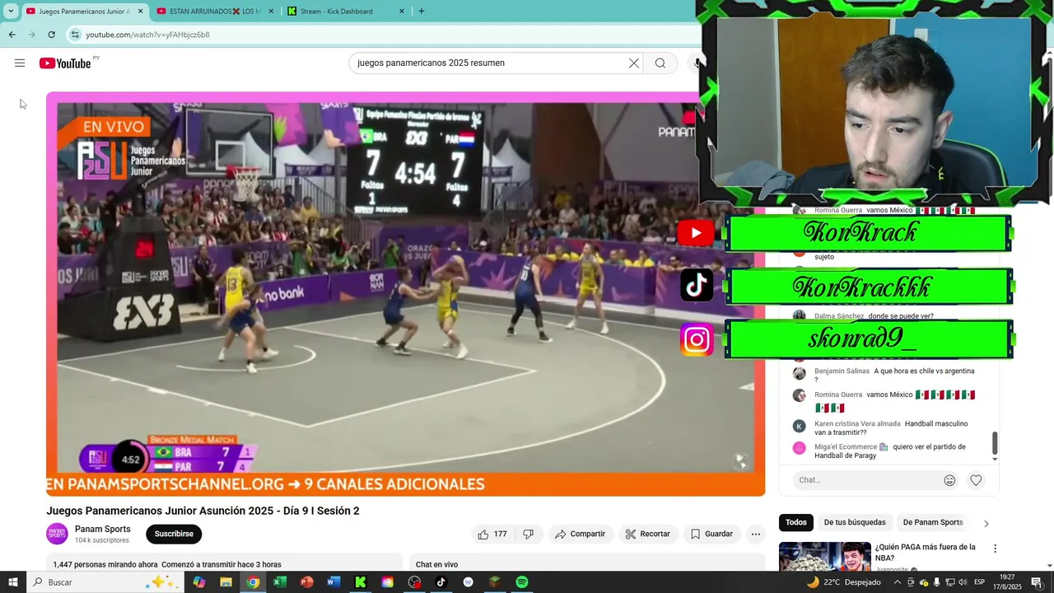Image resolution: width=1054 pixels, height=593 pixels.
Task: Click the Recortar clip button
Action: (647, 535)
